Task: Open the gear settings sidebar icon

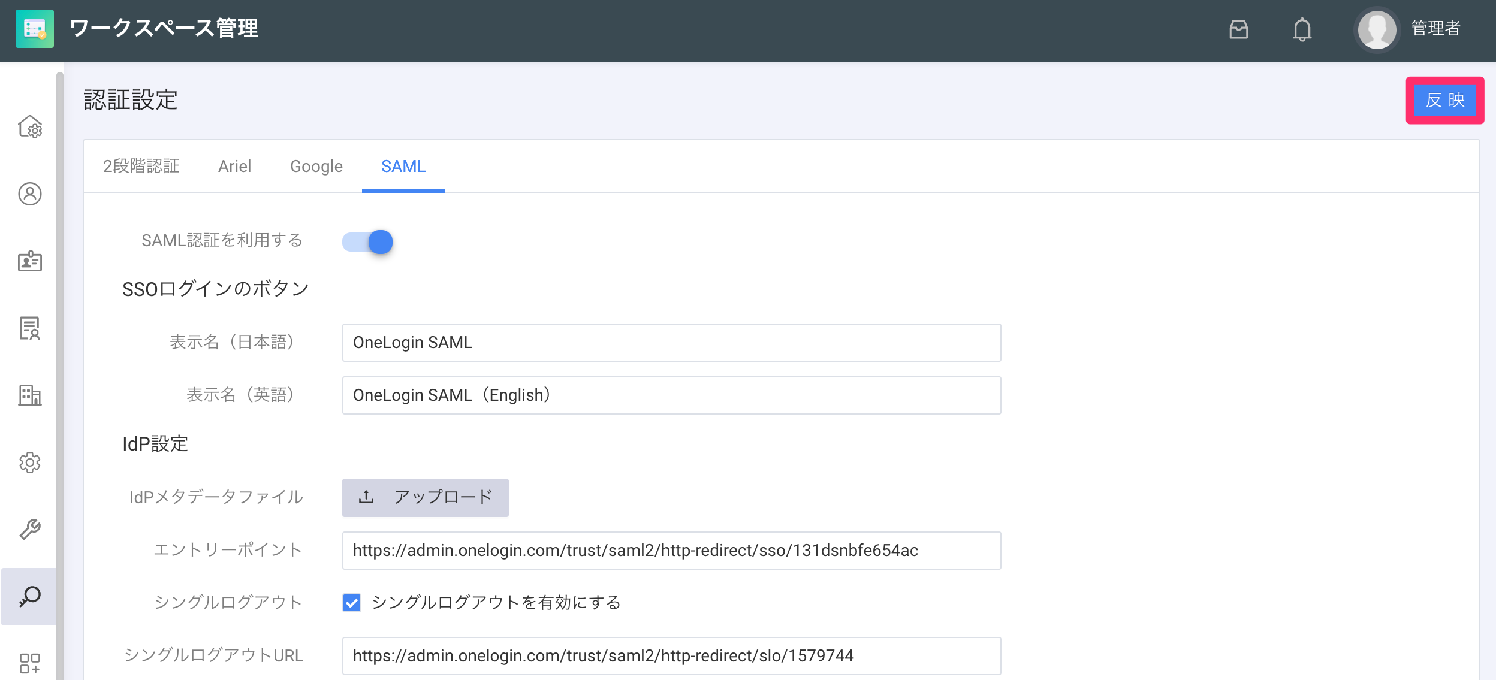Action: [x=30, y=462]
